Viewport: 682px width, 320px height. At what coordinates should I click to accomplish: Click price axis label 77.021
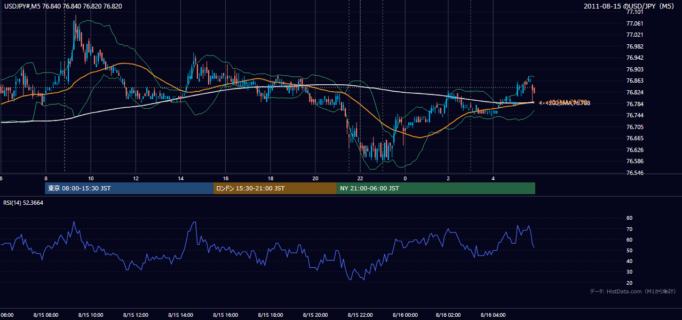(x=635, y=35)
